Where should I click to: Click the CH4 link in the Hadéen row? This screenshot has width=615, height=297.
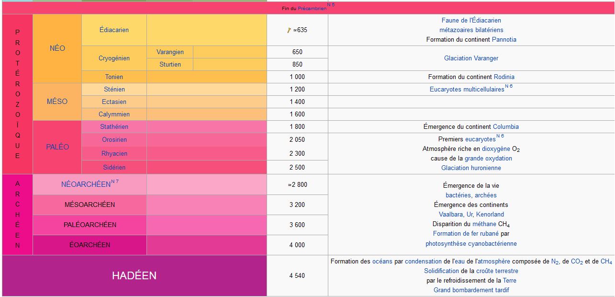pos(606,262)
